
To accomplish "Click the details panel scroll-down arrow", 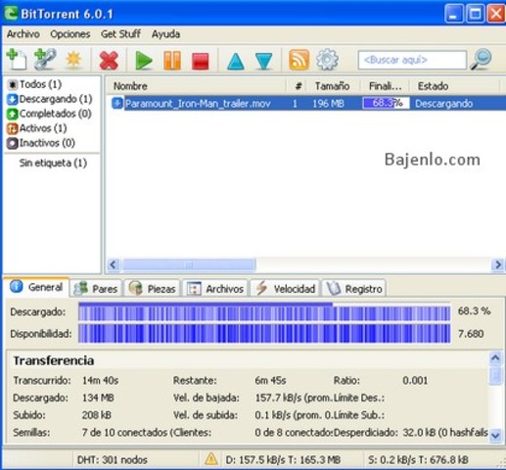I will [495, 436].
